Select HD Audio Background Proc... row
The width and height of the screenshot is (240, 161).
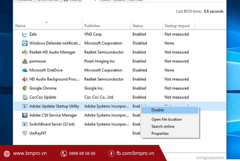(x=120, y=79)
